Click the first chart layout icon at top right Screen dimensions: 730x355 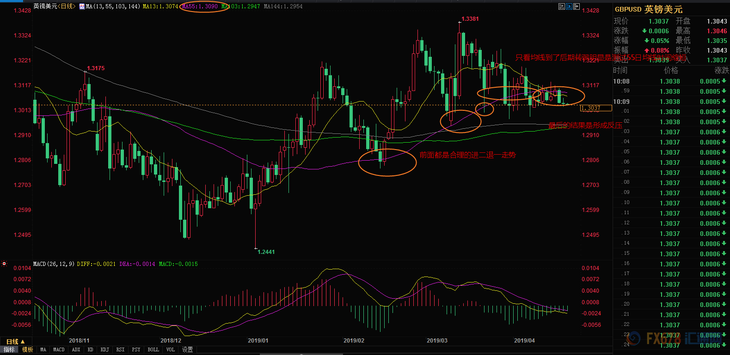562,6
